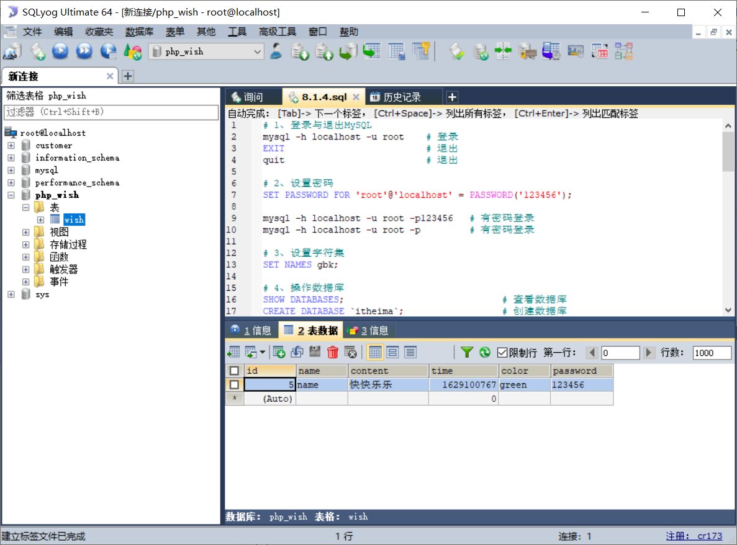
Task: Click the password column header
Action: coord(581,371)
